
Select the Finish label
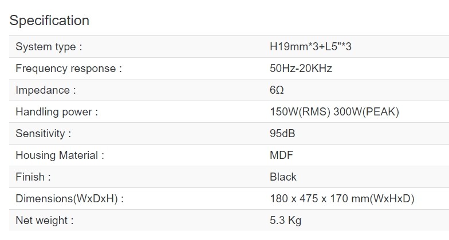click(33, 177)
